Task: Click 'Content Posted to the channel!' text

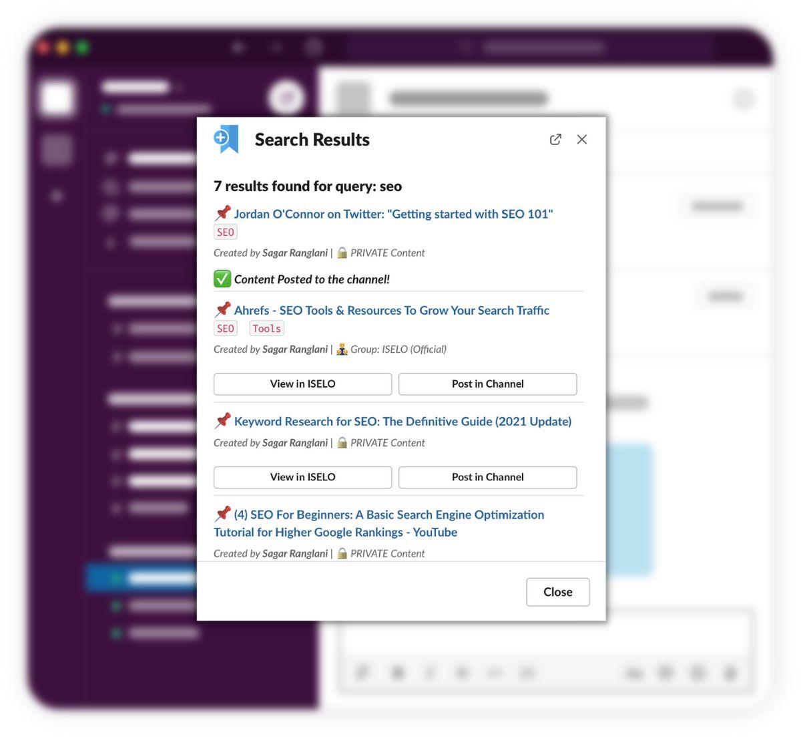Action: [312, 279]
